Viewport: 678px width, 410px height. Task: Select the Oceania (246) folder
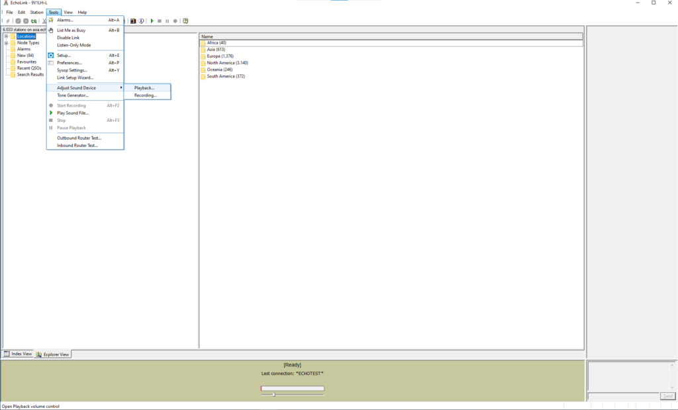tap(220, 69)
